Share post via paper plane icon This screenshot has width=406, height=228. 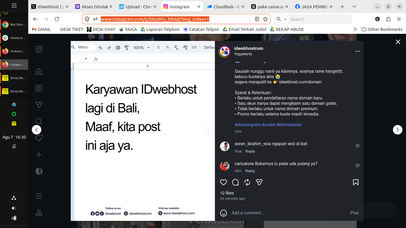coord(259,182)
